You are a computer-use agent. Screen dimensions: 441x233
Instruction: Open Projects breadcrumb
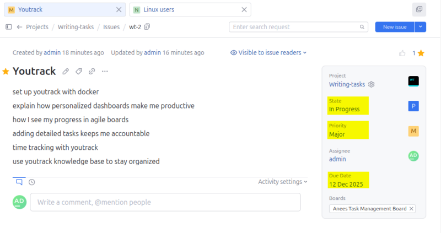tap(37, 27)
